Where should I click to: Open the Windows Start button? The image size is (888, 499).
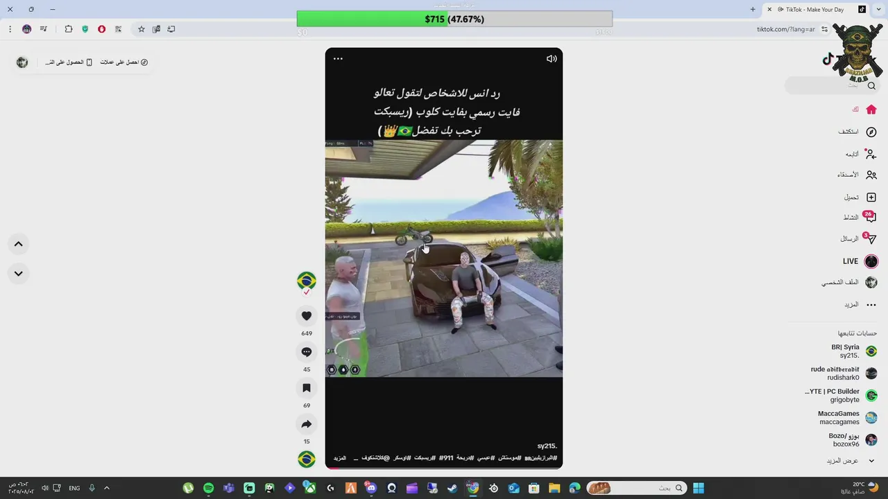coord(699,489)
